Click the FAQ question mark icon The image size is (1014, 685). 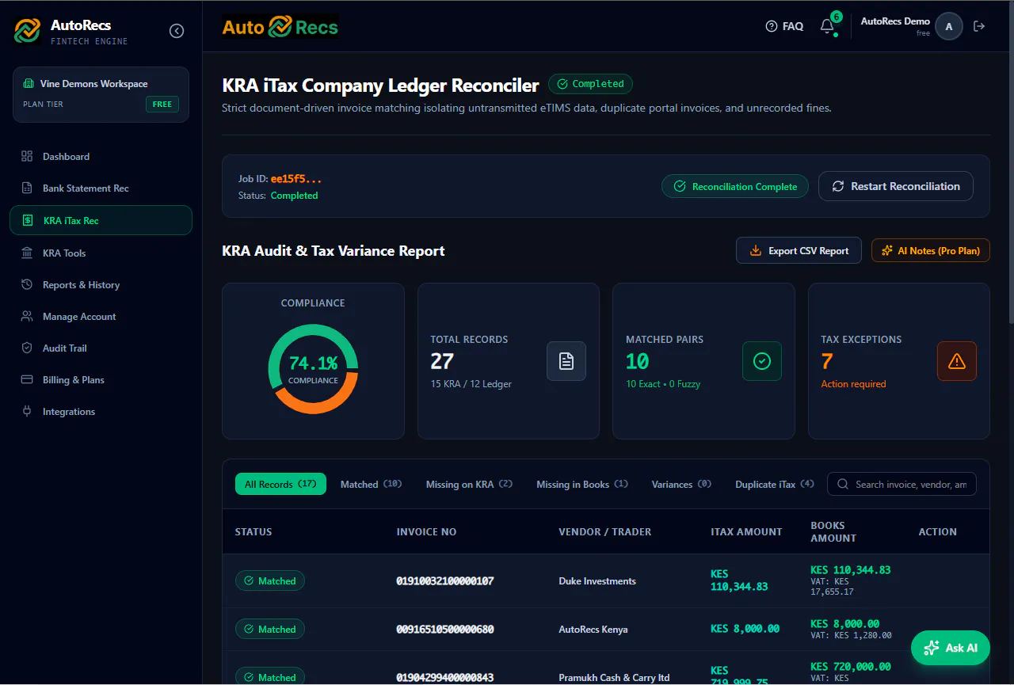(772, 26)
